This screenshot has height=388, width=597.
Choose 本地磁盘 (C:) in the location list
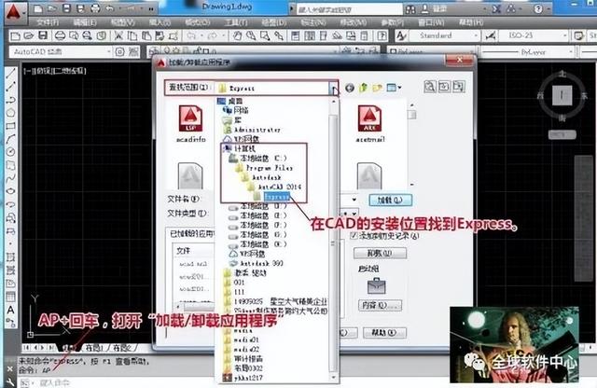(x=257, y=158)
